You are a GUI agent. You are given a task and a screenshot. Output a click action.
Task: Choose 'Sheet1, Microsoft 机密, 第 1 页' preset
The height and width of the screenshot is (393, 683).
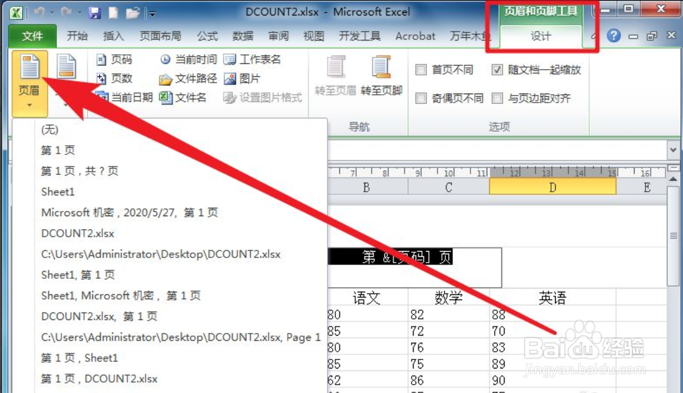point(170,296)
